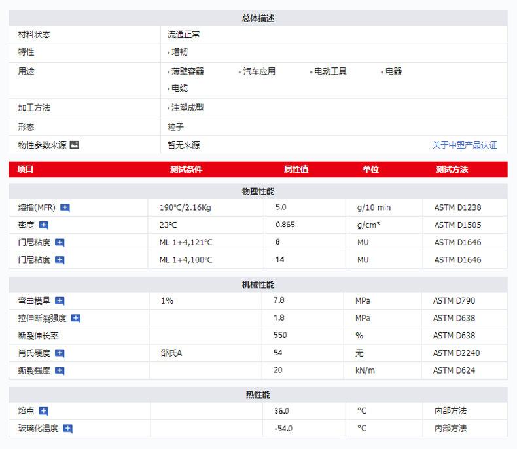Image resolution: width=517 pixels, height=449 pixels.
Task: Open the plus icon beside 撕裂强度
Action: tap(60, 370)
